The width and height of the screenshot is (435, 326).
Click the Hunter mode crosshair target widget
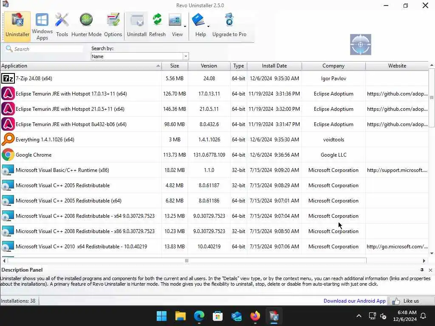coord(360,44)
